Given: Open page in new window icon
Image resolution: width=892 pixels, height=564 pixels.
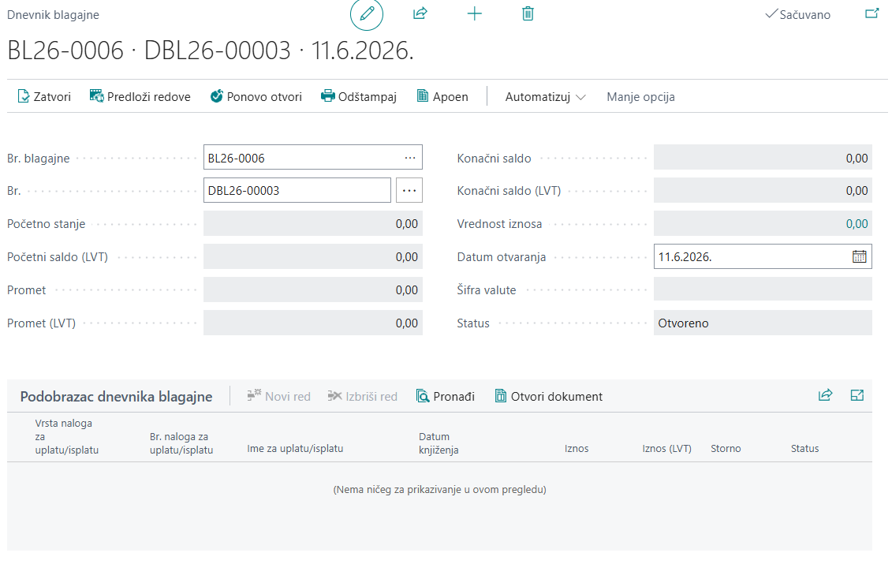Looking at the screenshot, I should pos(871,13).
